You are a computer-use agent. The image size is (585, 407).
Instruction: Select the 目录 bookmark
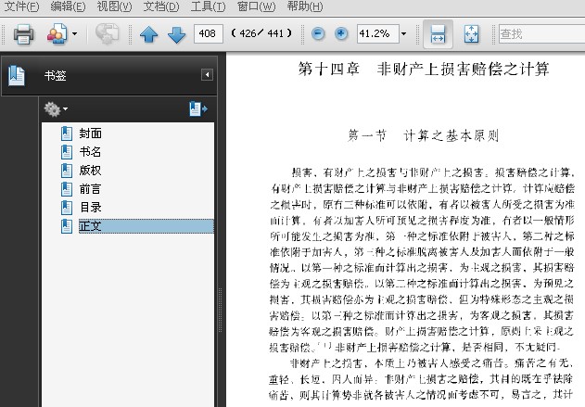[91, 208]
